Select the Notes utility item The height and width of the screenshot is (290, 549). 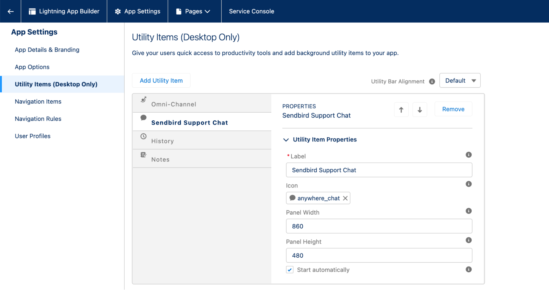coord(160,159)
